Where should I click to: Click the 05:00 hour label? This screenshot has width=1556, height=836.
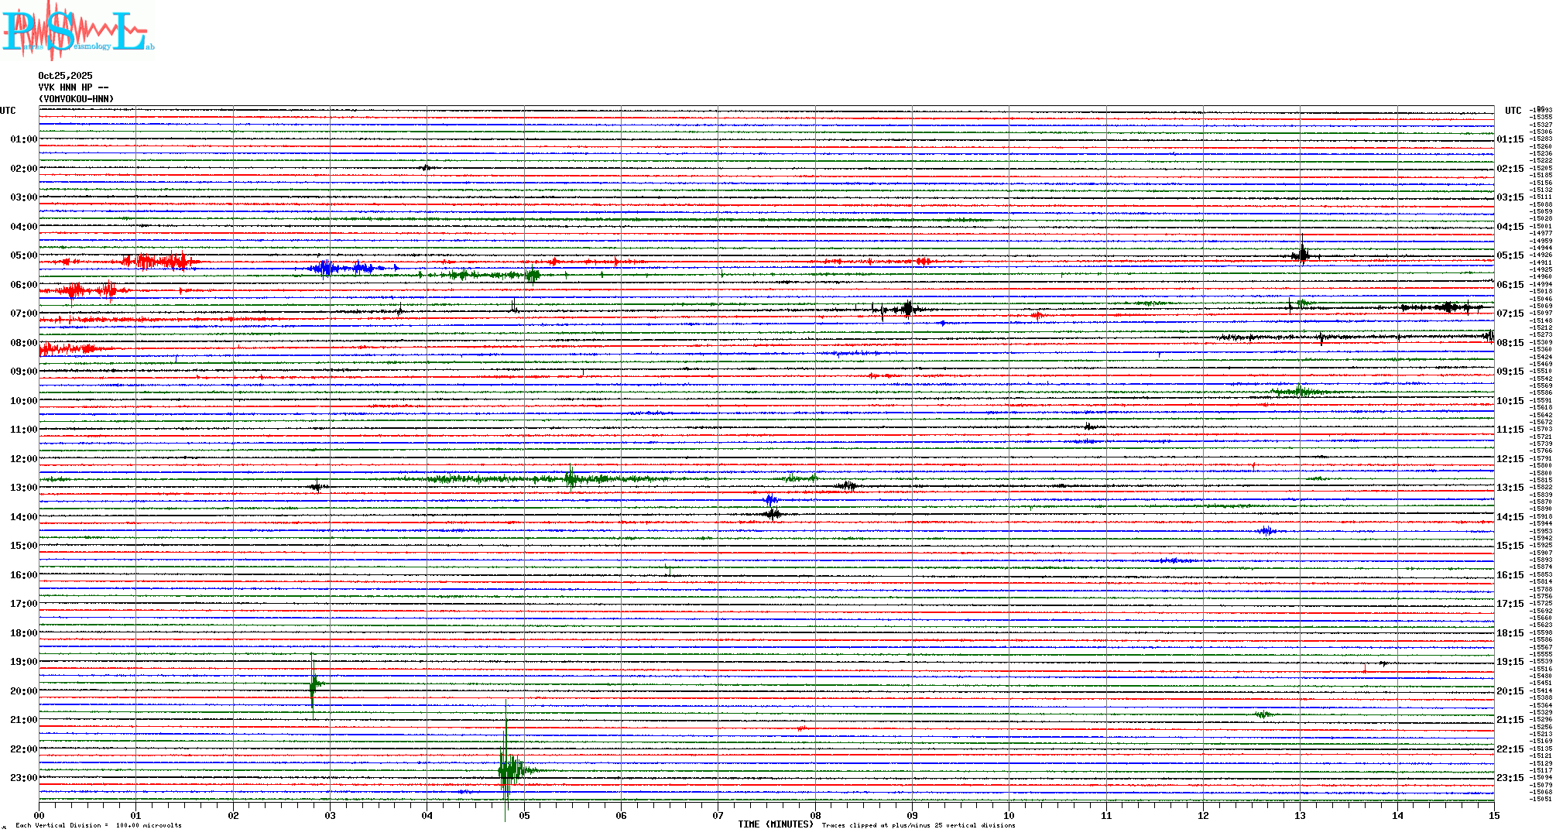[x=23, y=255]
